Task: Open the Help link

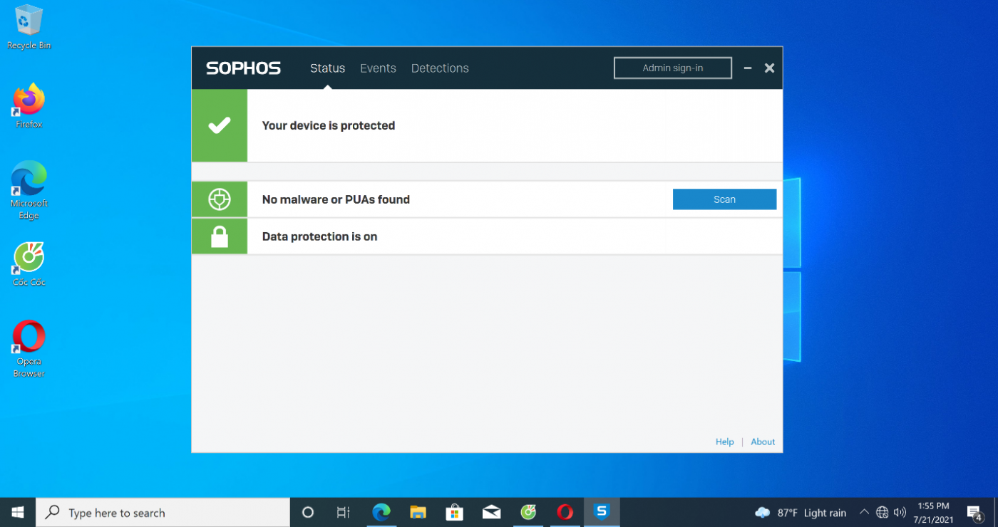Action: [724, 442]
